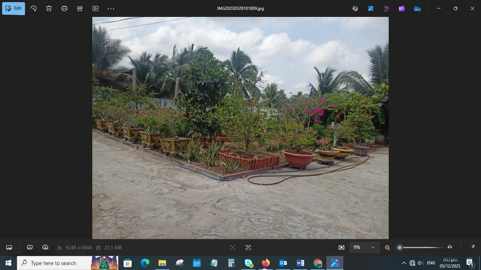Open Copilot from the title bar
The width and height of the screenshot is (481, 270).
(x=355, y=8)
